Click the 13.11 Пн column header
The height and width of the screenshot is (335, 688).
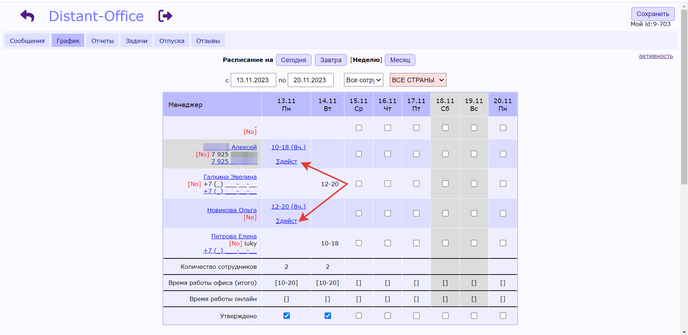coord(286,105)
